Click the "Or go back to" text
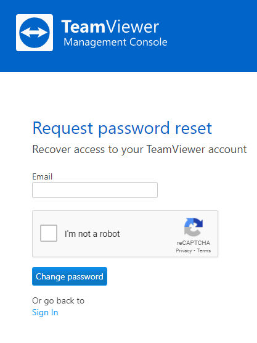257x343 pixels. pyautogui.click(x=58, y=301)
